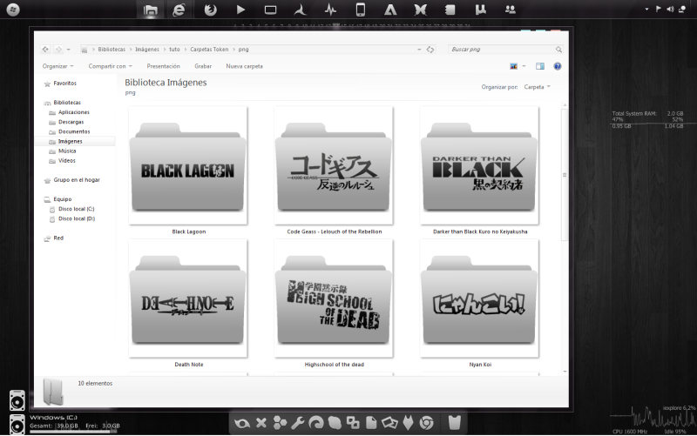Open the photos icon in bottom dock
697x436 pixels.
point(389,423)
